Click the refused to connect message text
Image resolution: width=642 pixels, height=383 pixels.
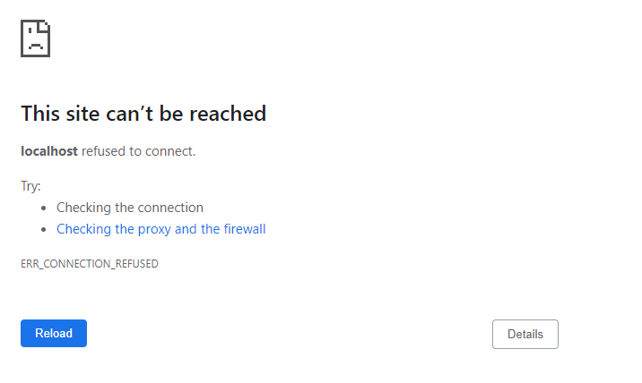click(138, 151)
